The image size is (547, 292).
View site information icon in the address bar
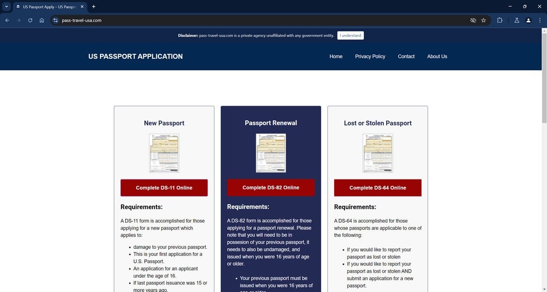click(x=55, y=20)
